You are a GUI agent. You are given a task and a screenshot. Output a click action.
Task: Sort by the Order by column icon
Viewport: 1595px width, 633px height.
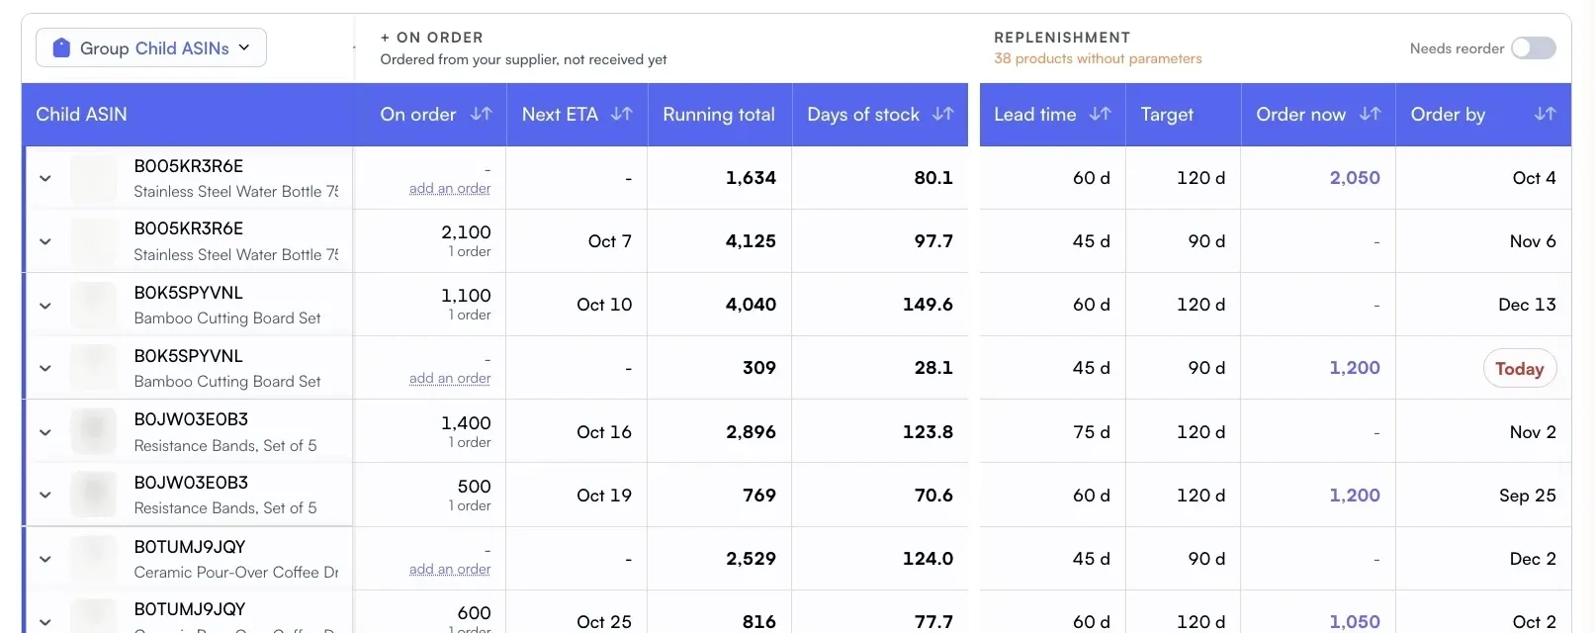tap(1546, 114)
